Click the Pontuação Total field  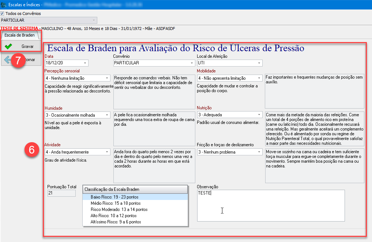click(x=61, y=193)
